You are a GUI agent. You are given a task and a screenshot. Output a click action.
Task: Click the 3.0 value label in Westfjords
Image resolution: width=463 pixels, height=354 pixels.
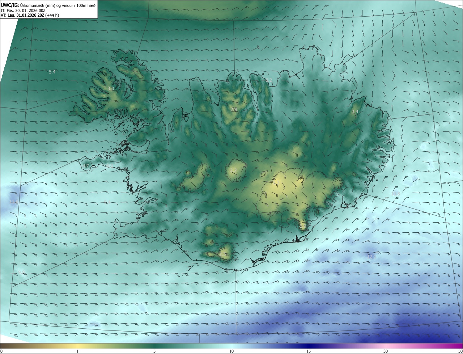(x=111, y=88)
